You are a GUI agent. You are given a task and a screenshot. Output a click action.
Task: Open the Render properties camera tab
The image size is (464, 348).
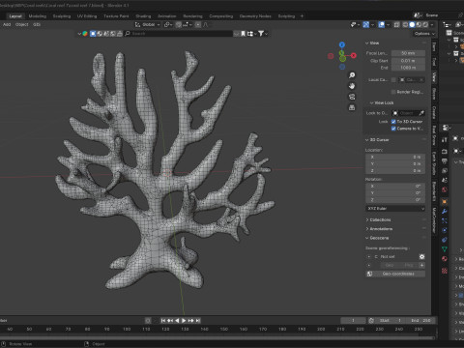pos(445,152)
